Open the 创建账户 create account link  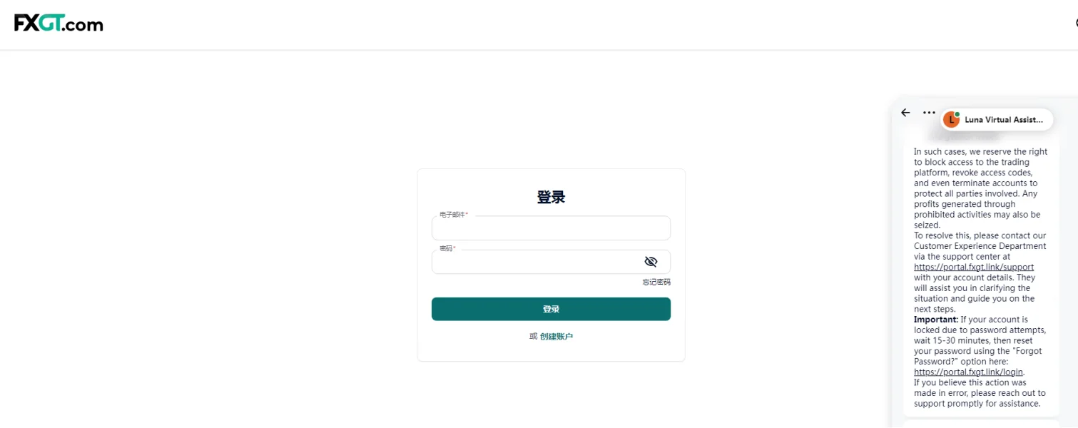tap(556, 337)
